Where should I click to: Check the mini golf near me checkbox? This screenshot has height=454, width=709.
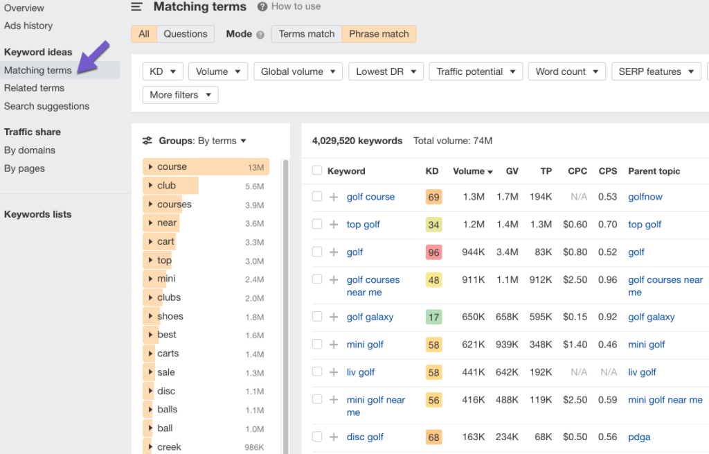point(317,399)
